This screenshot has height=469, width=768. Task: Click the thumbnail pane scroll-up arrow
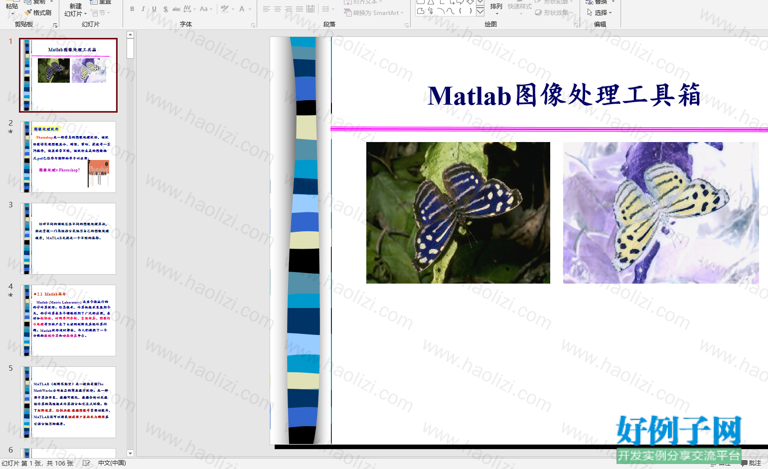(x=131, y=34)
